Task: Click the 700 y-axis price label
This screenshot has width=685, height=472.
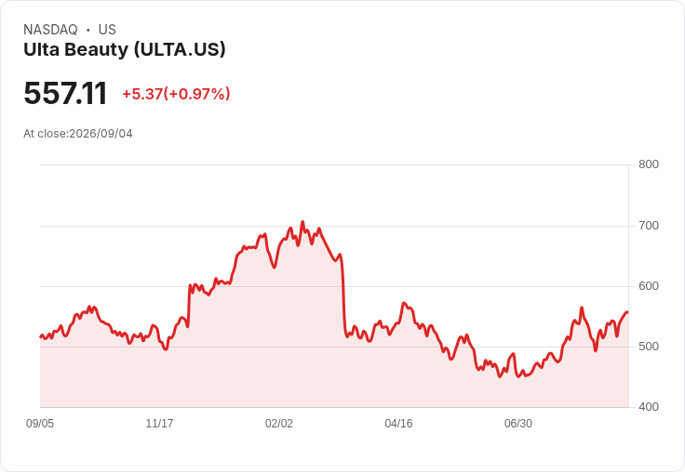Action: coord(649,226)
